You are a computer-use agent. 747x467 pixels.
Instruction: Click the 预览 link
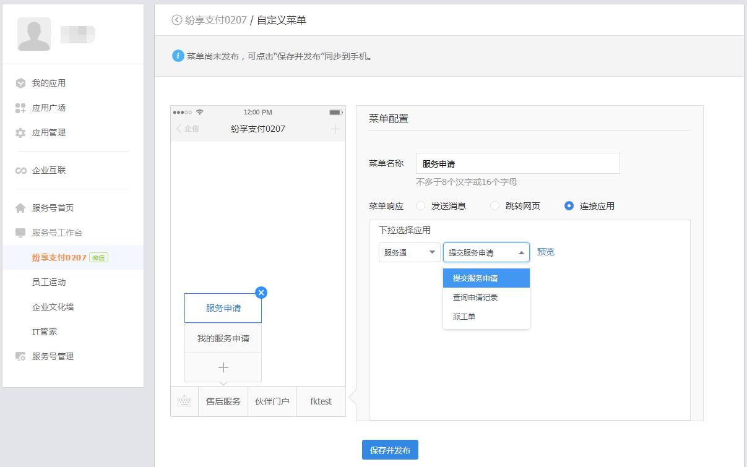click(546, 252)
